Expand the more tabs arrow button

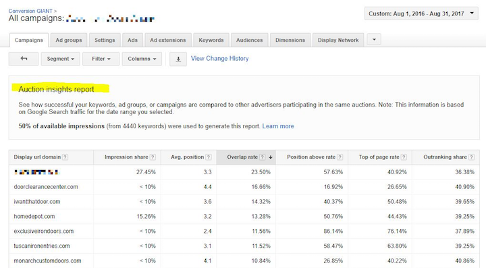(374, 40)
